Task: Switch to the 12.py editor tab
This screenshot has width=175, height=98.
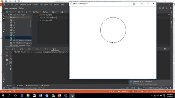Action: [36, 12]
